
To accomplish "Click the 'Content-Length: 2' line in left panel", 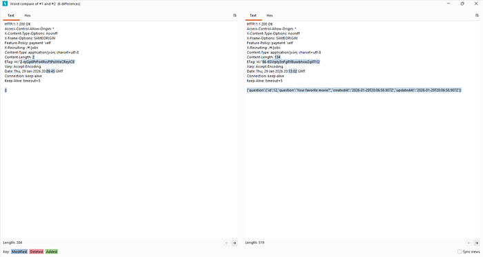I will point(20,57).
